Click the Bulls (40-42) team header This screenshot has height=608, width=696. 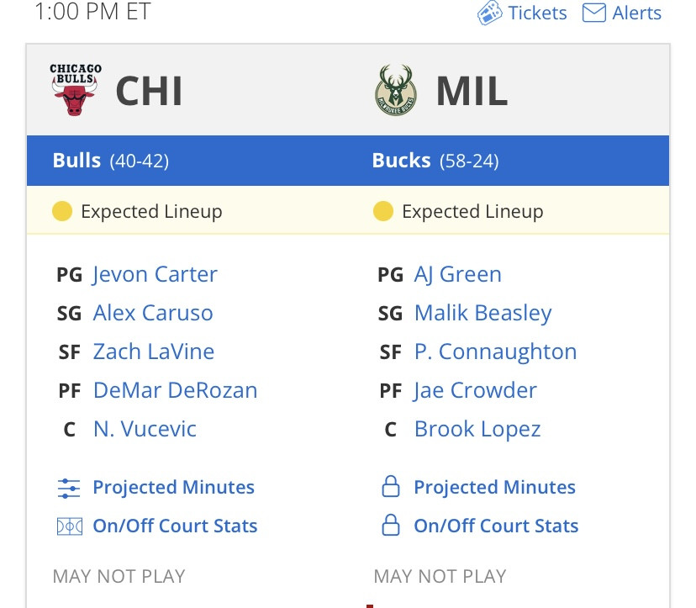tap(110, 161)
